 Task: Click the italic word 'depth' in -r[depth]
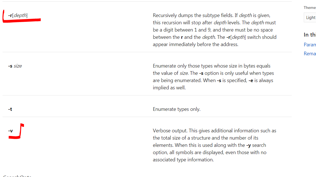click(20, 16)
